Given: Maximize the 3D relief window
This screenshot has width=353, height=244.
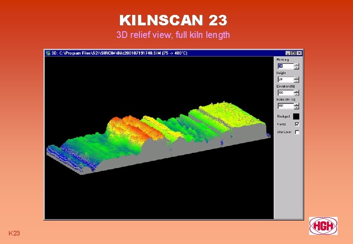Looking at the screenshot, I should click(293, 53).
